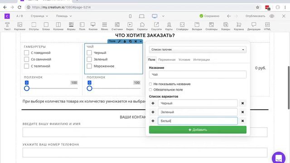Image resolution: width=290 pixels, height=163 pixels.
Task: Open the Страница menu
Action: pos(39,16)
